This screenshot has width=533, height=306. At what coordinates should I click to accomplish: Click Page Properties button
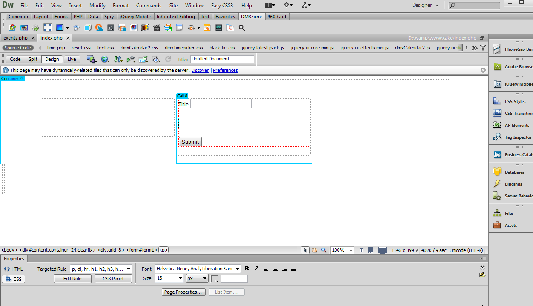[x=184, y=292]
